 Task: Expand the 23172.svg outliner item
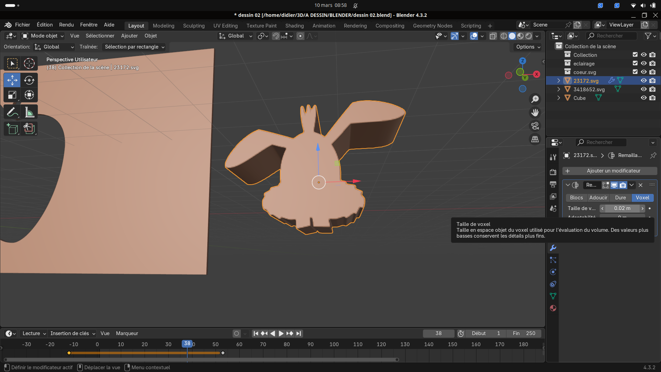[558, 81]
